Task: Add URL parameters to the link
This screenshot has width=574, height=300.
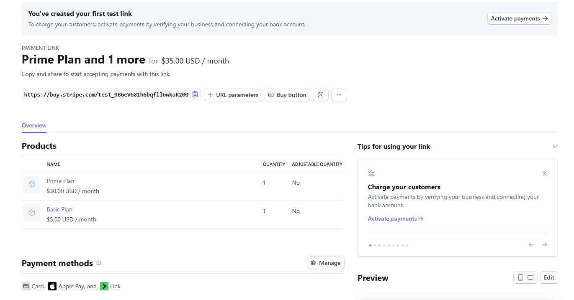Action: [x=233, y=95]
